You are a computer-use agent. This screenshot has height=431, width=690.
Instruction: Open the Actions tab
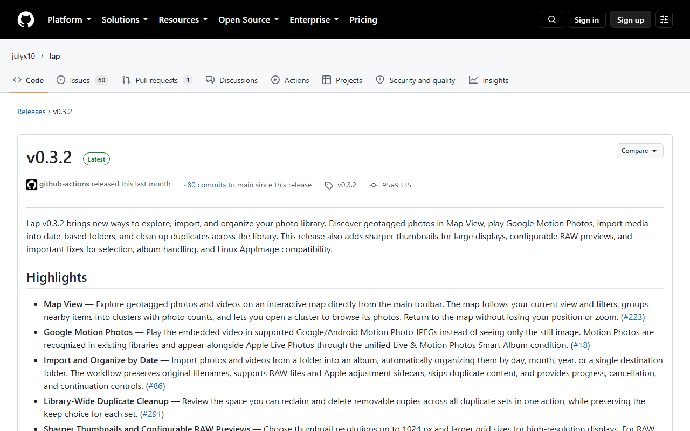click(x=290, y=80)
